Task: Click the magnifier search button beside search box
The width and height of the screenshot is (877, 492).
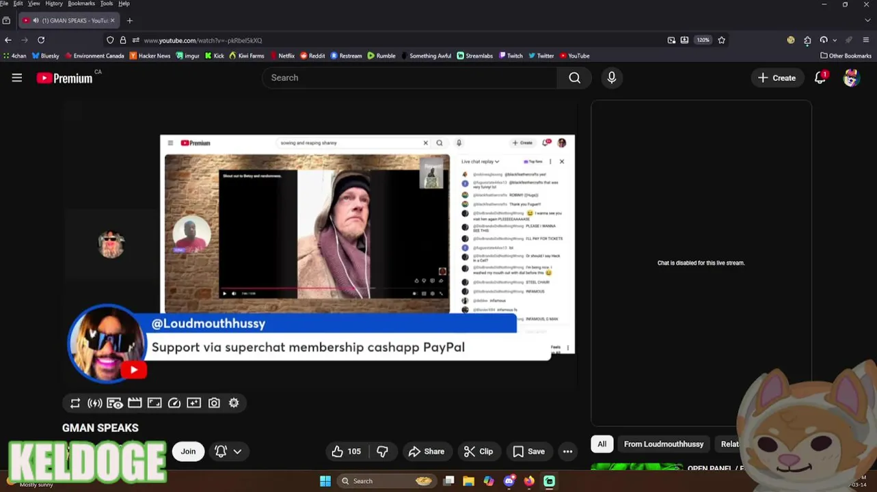Action: 575,78
